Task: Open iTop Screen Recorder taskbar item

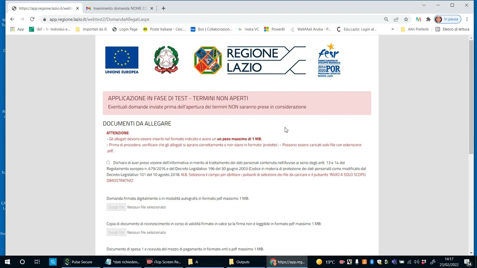Action: 164,262
